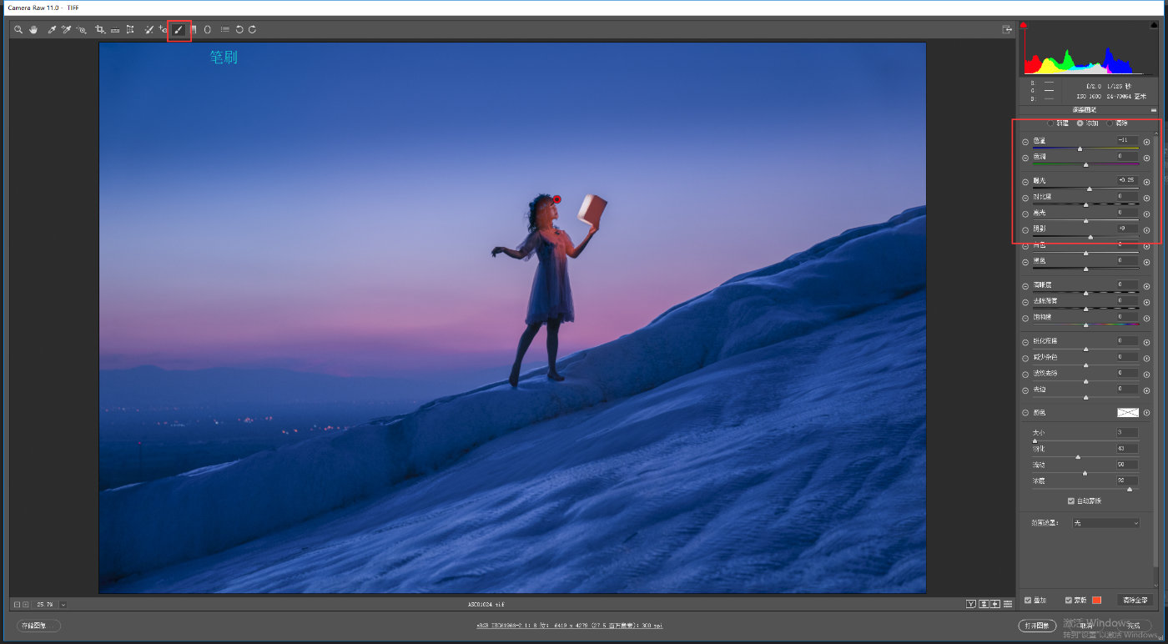Select the 新建 (New) radio button
1168x644 pixels.
(1050, 123)
